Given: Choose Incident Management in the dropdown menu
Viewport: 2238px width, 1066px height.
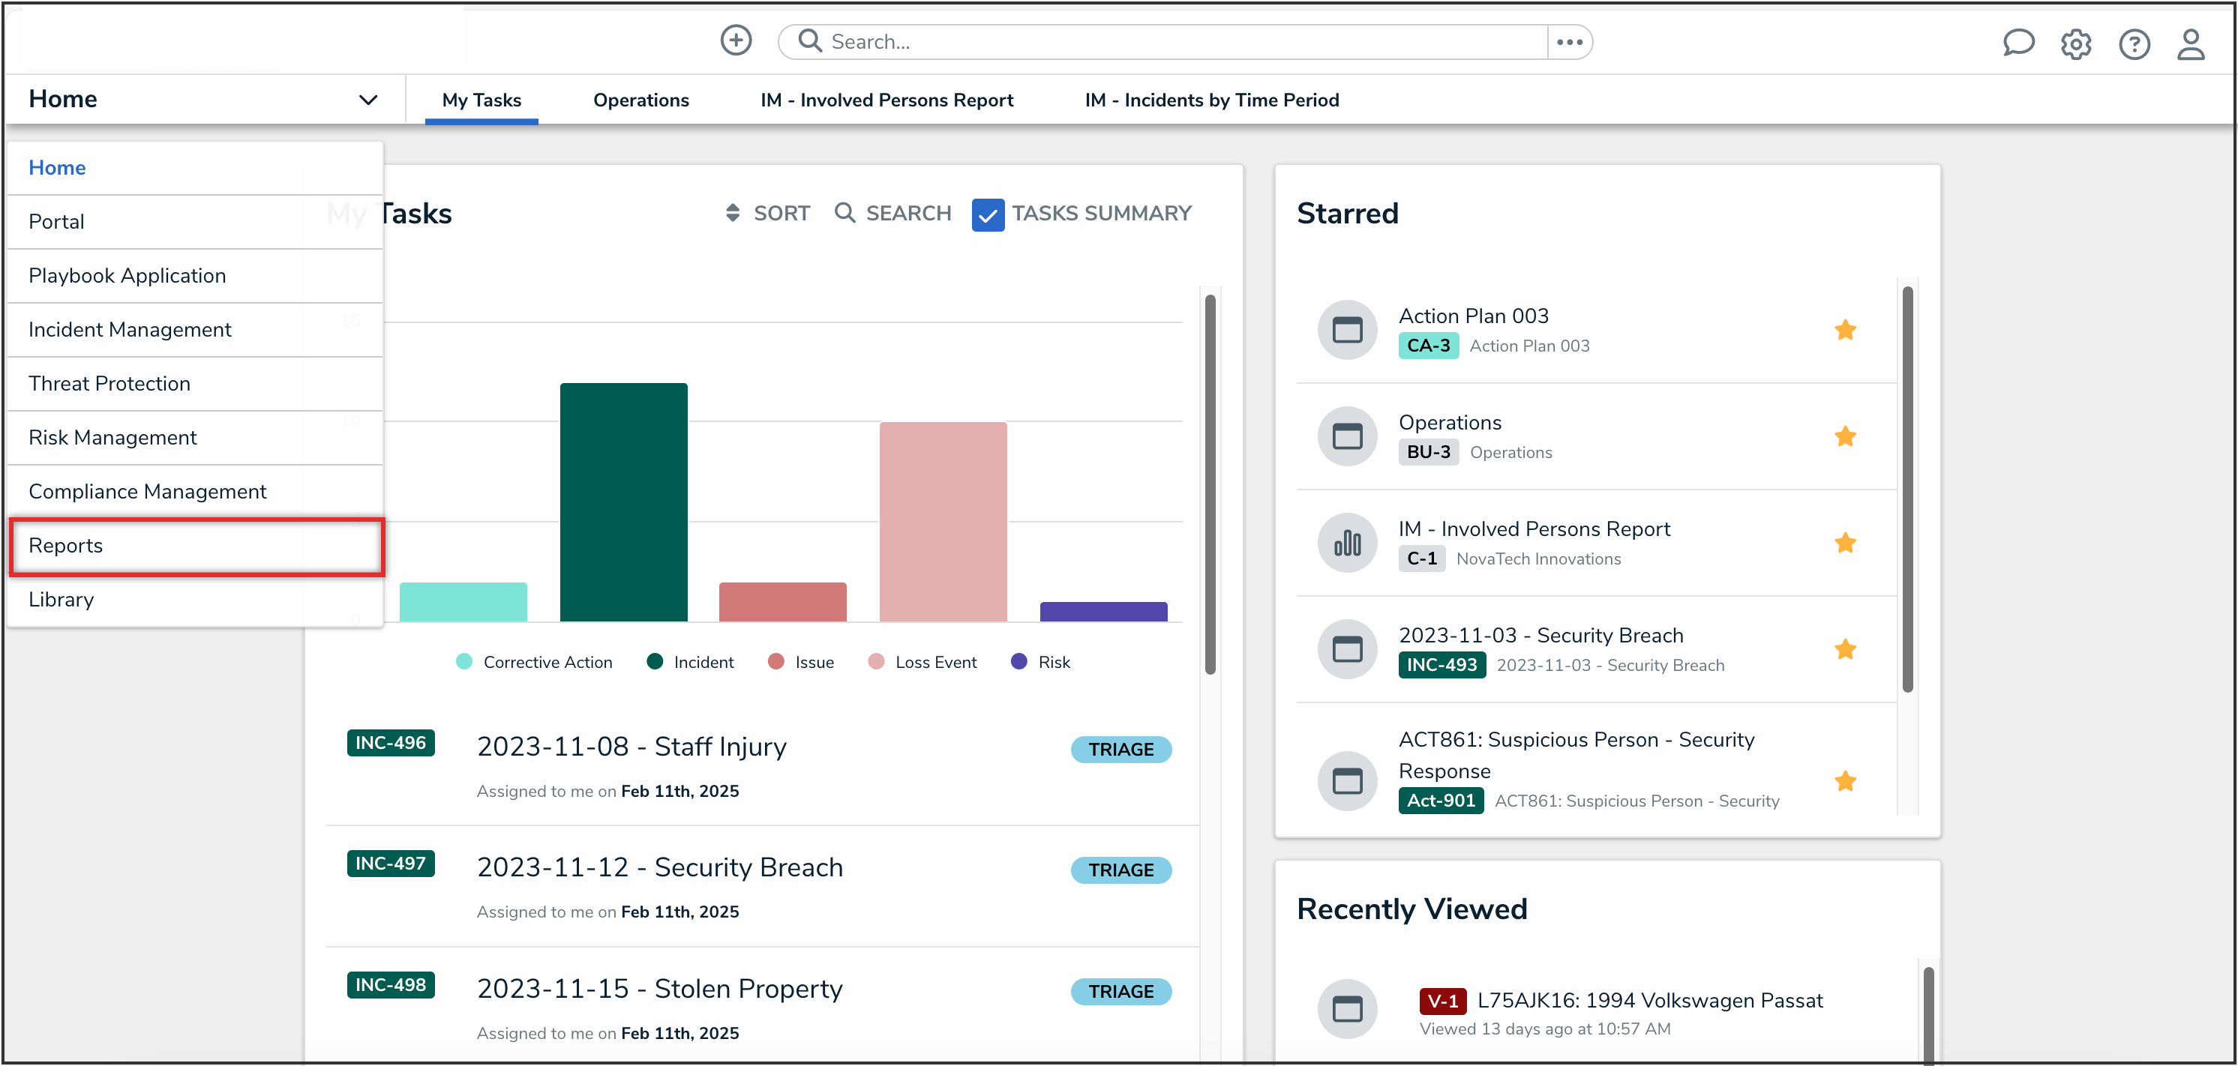Looking at the screenshot, I should click(x=130, y=330).
